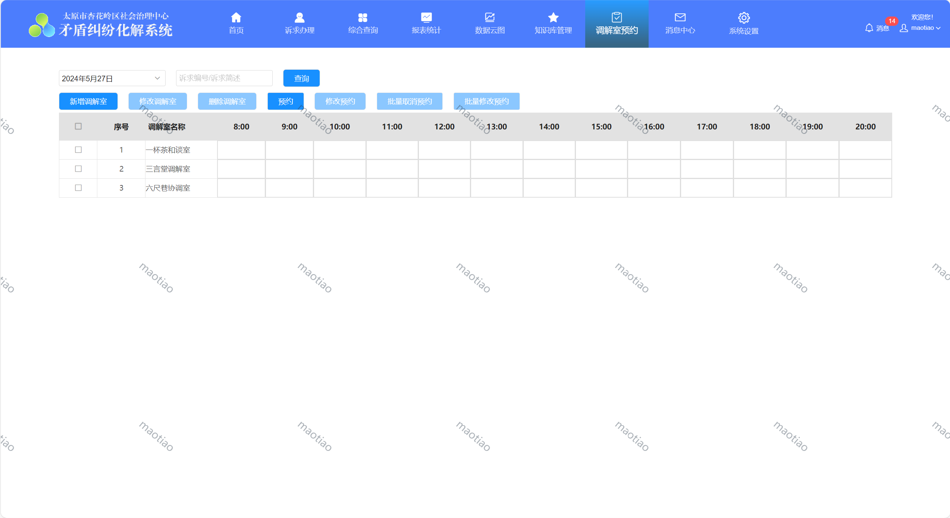
Task: Select 10:00 slot for 三言堂调解室
Action: 340,169
